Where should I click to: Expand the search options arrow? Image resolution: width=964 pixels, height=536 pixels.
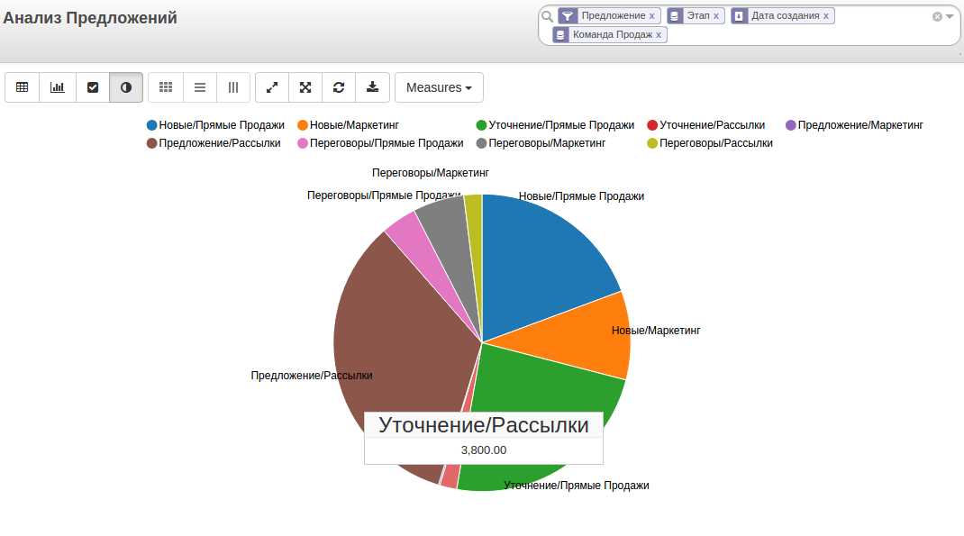tap(950, 16)
